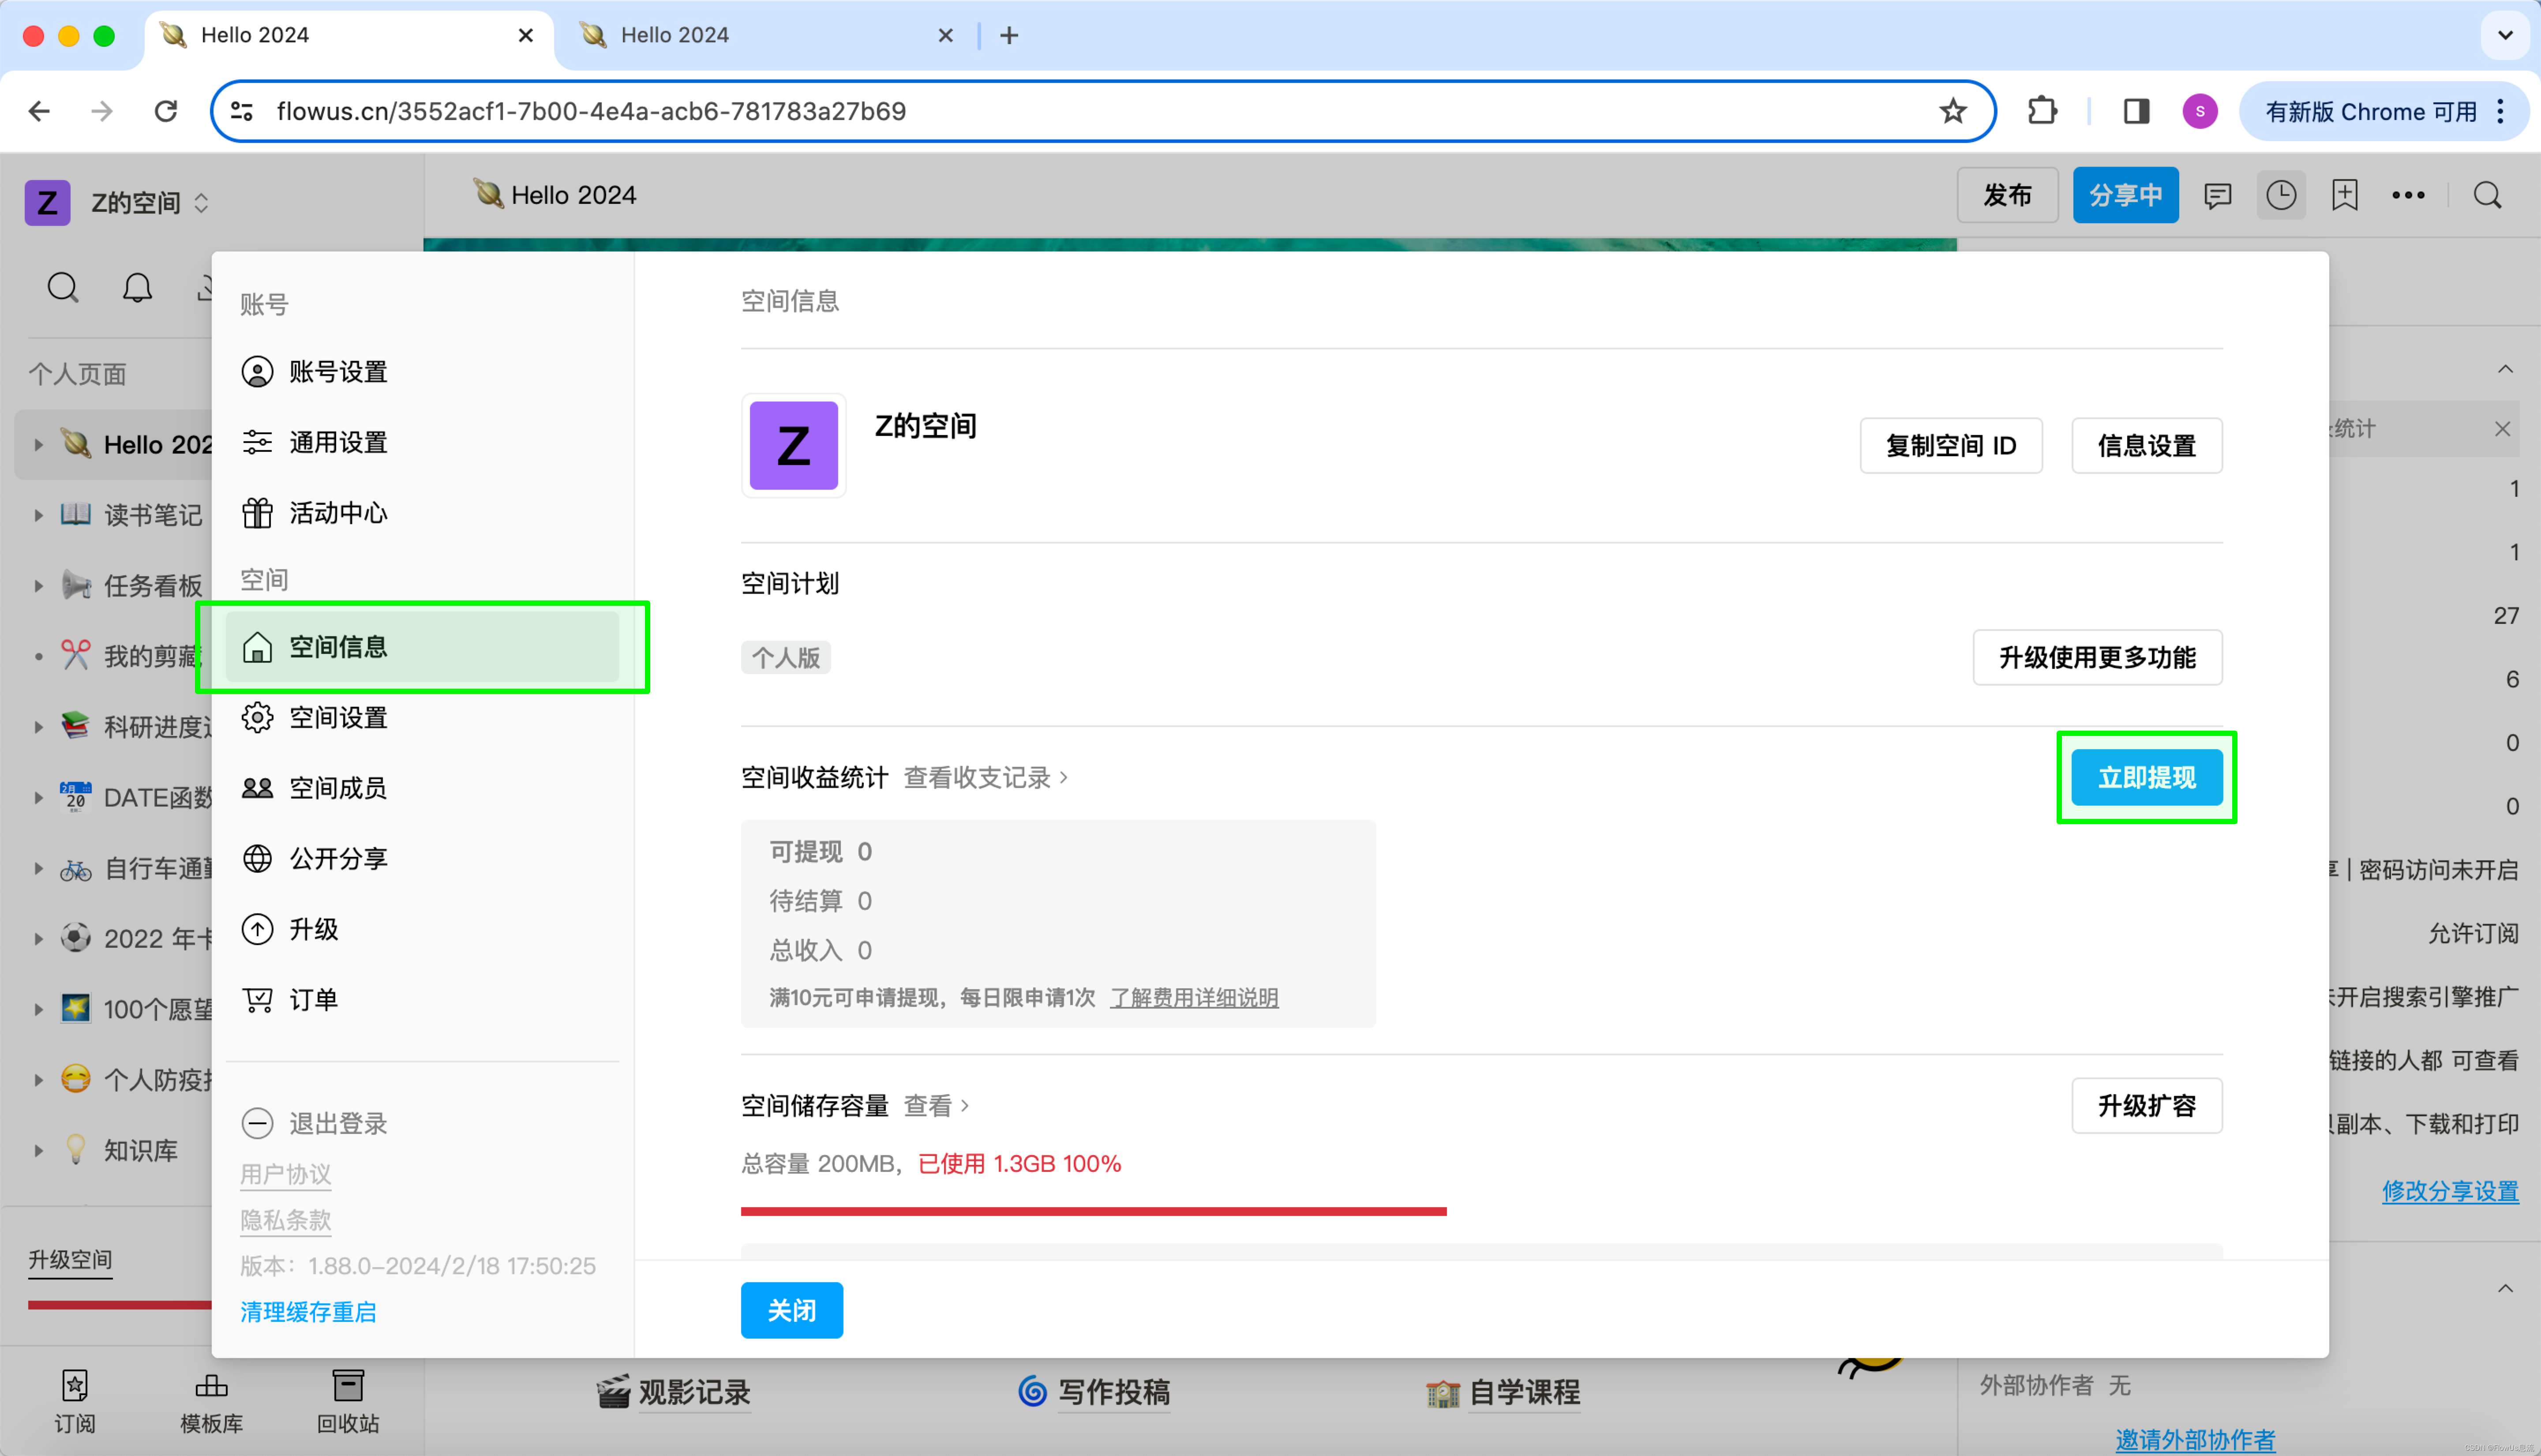The height and width of the screenshot is (1456, 2541).
Task: Select 空间设置 in settings menu
Action: tap(338, 718)
